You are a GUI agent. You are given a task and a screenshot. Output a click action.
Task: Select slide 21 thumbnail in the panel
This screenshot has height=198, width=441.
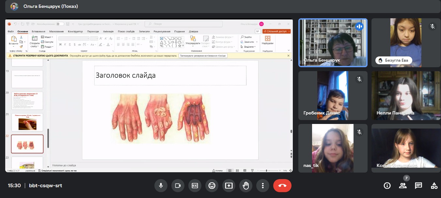(27, 122)
